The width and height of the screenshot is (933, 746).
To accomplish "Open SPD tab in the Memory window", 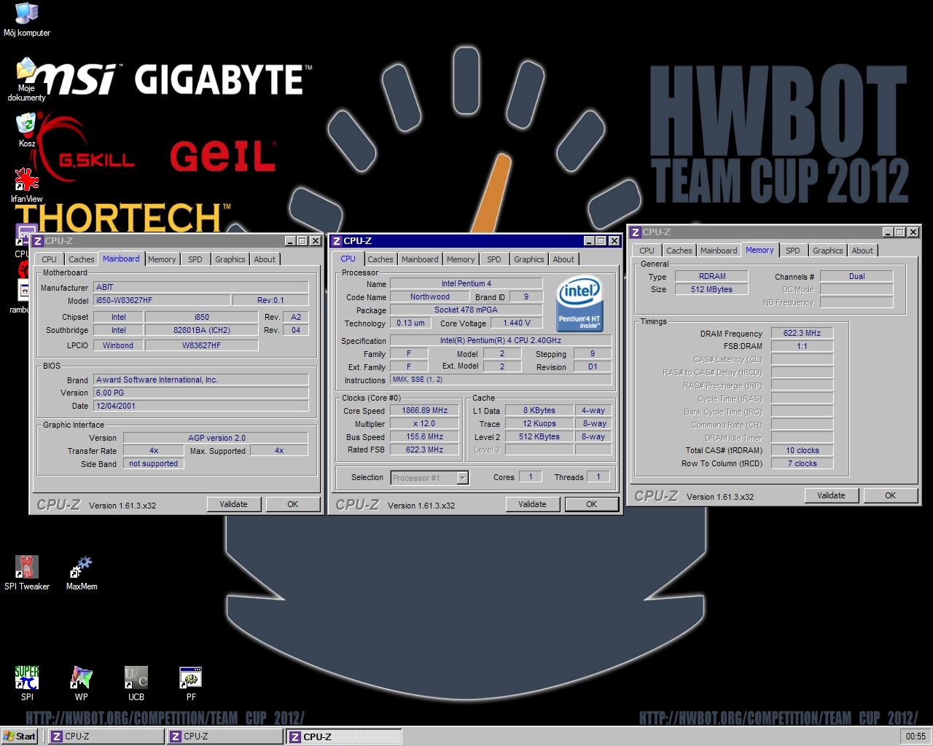I will (x=793, y=251).
